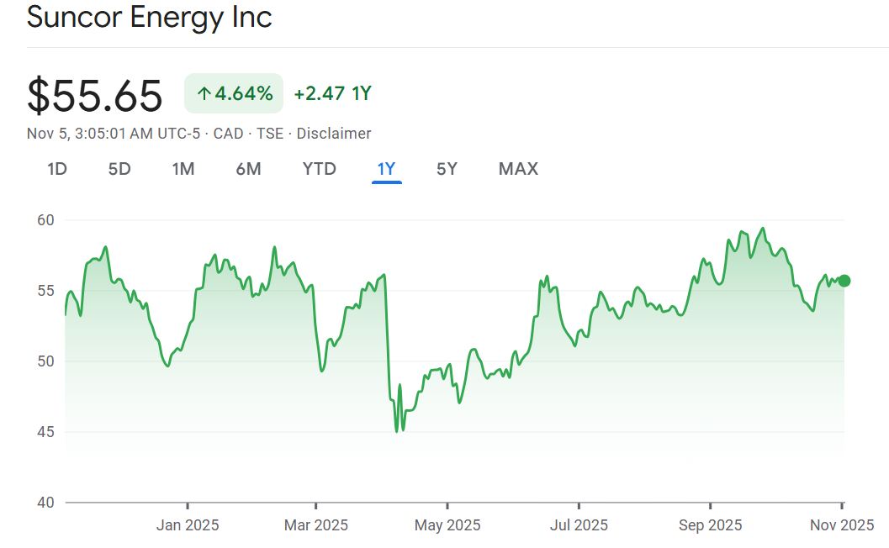Switch to the 1D time range
The image size is (889, 548).
coord(57,169)
